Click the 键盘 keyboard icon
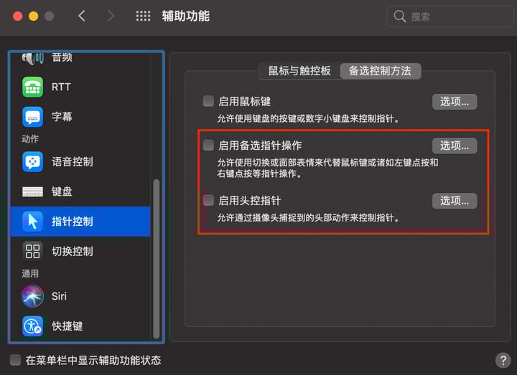The height and width of the screenshot is (375, 517). coord(32,191)
